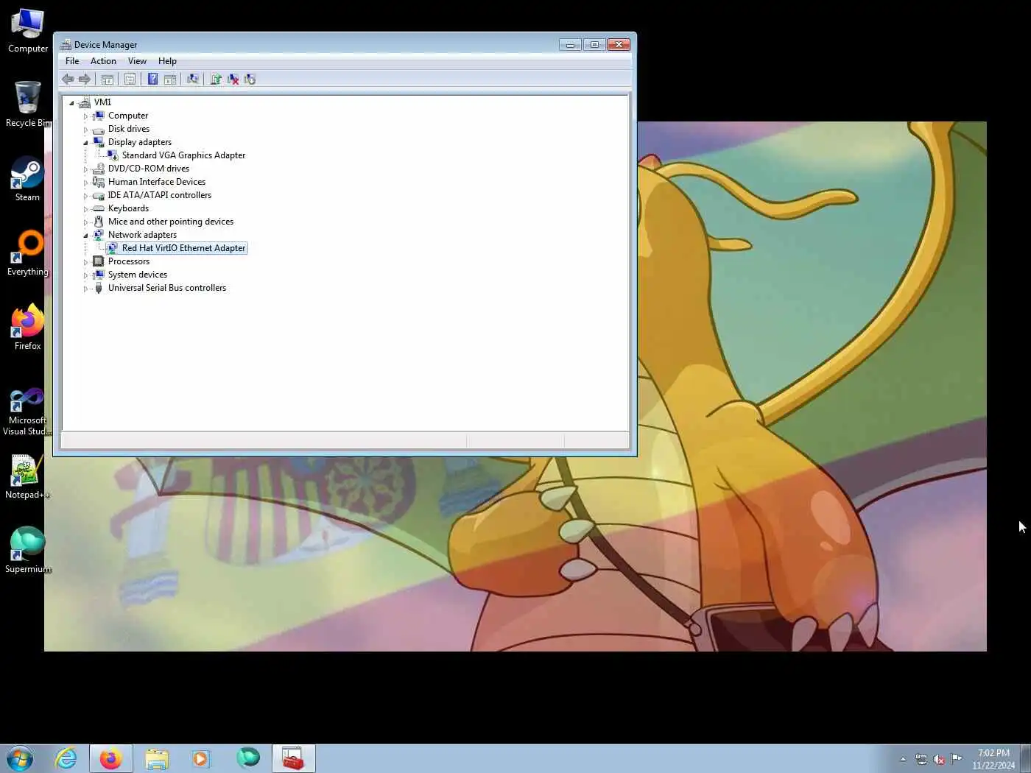Image resolution: width=1031 pixels, height=773 pixels.
Task: Show hidden tray icons arrow
Action: click(x=903, y=759)
